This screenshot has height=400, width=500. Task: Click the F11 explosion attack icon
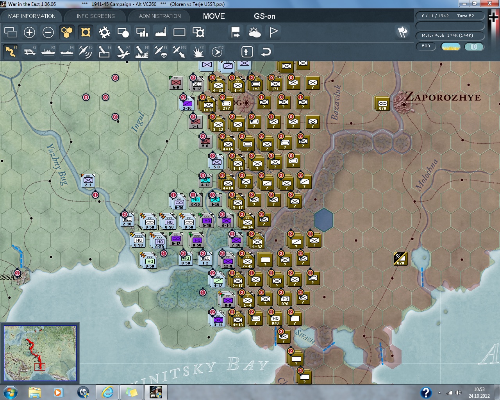point(198,52)
